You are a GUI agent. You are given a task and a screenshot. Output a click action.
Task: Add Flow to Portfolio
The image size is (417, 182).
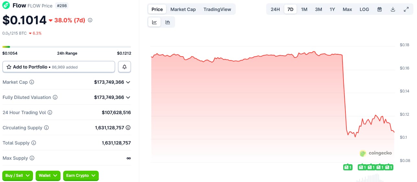click(x=59, y=67)
